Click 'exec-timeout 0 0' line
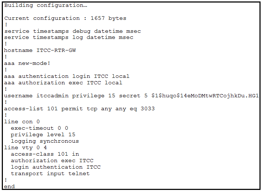The image size is (262, 191). pyautogui.click(x=40, y=128)
